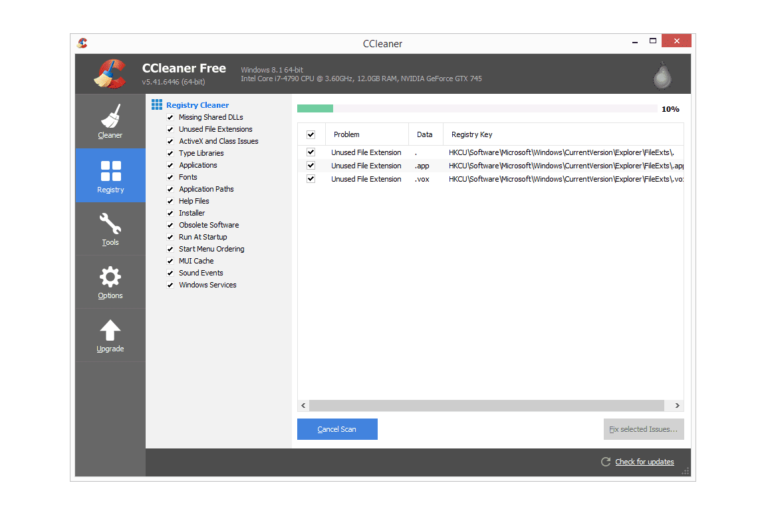766x511 pixels.
Task: Click the horizontal scrollbar left arrow
Action: [x=303, y=405]
